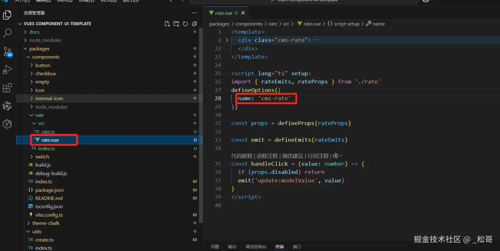Click the rateProps import on line 26
The width and height of the screenshot is (500, 251).
(x=313, y=82)
